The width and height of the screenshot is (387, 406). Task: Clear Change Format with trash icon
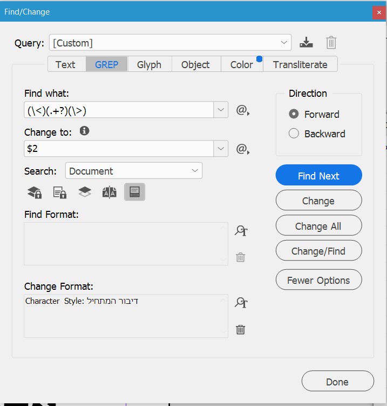tap(241, 329)
